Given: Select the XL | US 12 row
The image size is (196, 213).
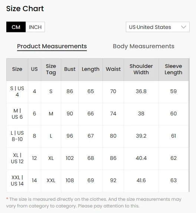Looking at the screenshot, I should tap(97, 158).
